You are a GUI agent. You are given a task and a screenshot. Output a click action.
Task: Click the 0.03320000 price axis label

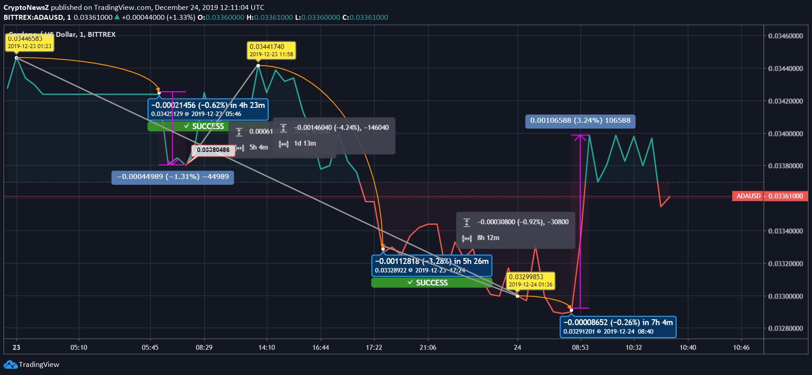(785, 264)
